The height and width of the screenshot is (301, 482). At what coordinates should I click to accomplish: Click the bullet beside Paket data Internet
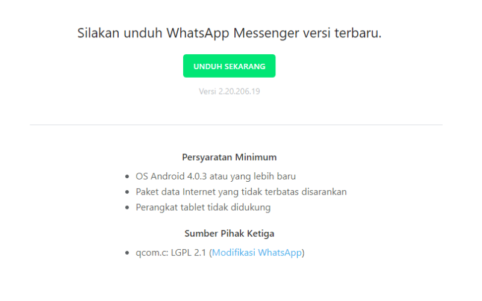pyautogui.click(x=127, y=192)
